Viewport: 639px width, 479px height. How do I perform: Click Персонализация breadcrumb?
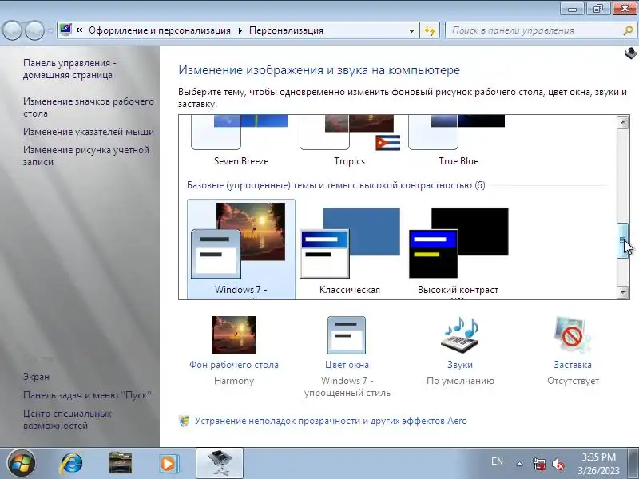tap(286, 30)
